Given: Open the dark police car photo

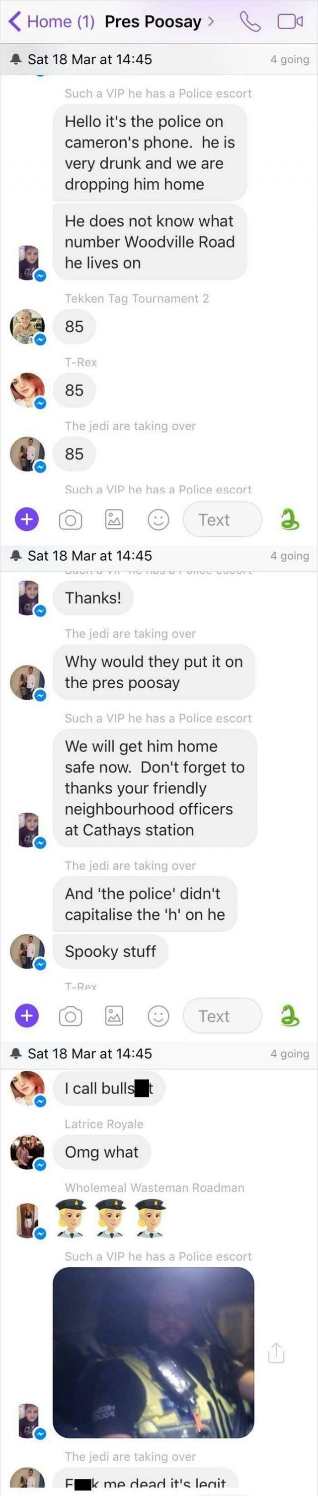Looking at the screenshot, I should pos(154,1352).
